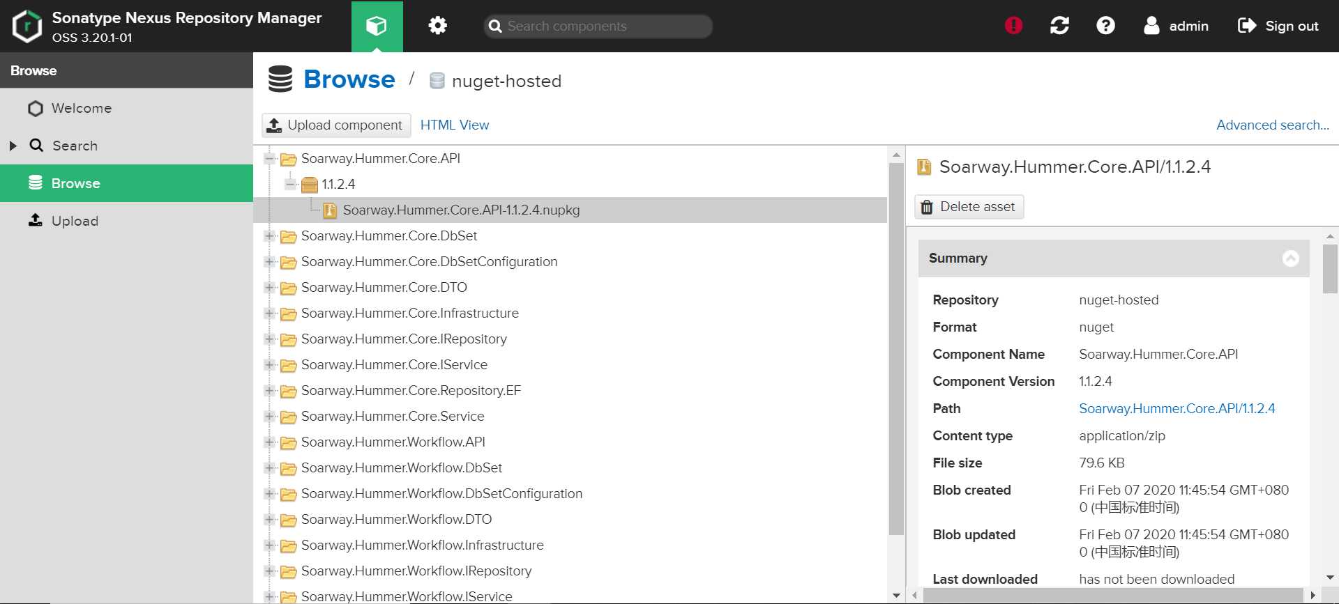The image size is (1339, 604).
Task: Click the nupkg asset file icon
Action: pos(331,210)
